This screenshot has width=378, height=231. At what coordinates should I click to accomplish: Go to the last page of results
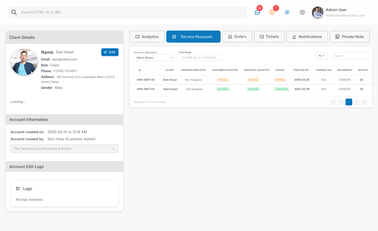(x=364, y=102)
